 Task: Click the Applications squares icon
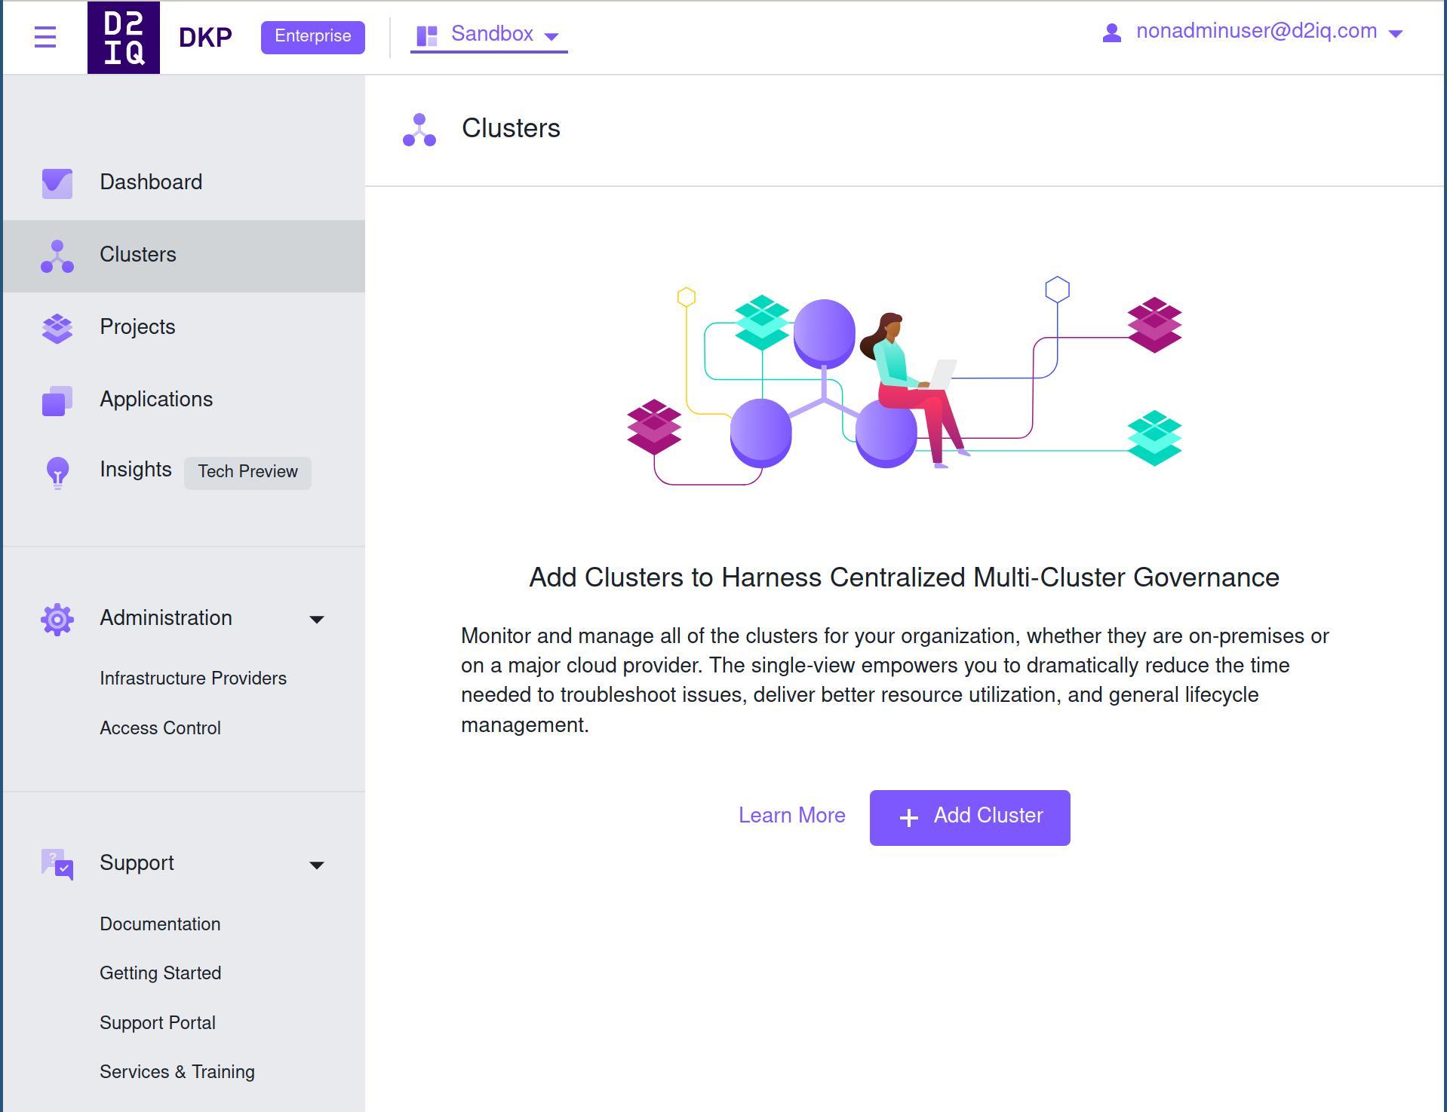[x=57, y=401]
